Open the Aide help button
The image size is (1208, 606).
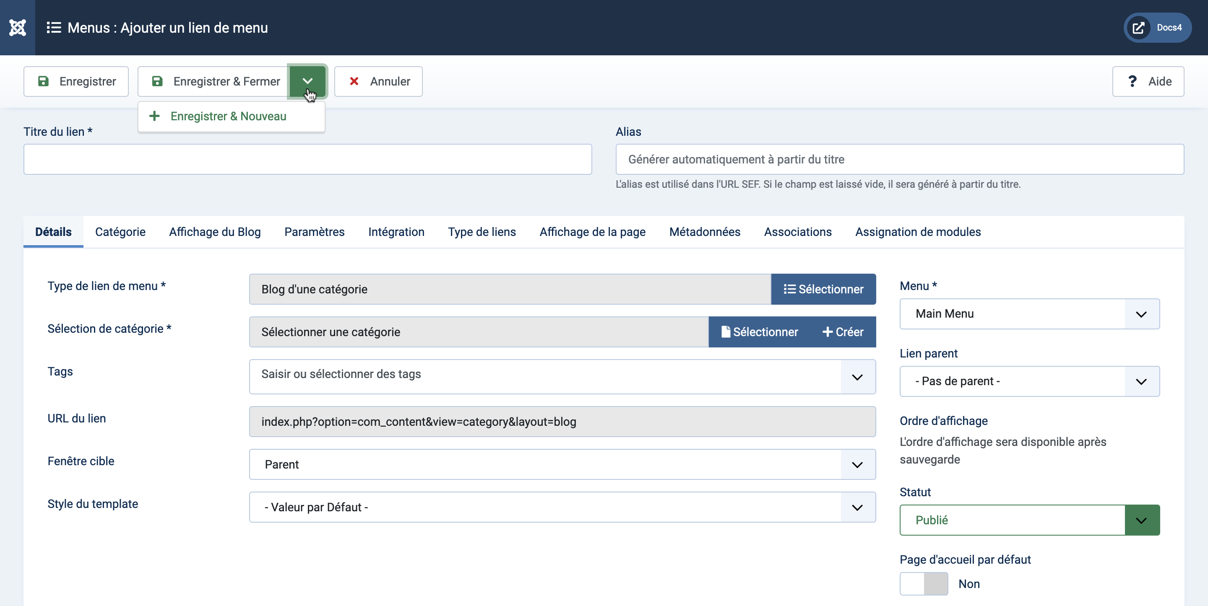click(1148, 82)
